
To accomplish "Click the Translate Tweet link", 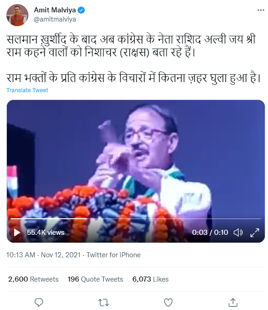I will (27, 90).
